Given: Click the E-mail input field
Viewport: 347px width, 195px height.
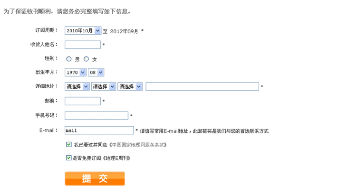Looking at the screenshot, I should pyautogui.click(x=99, y=130).
